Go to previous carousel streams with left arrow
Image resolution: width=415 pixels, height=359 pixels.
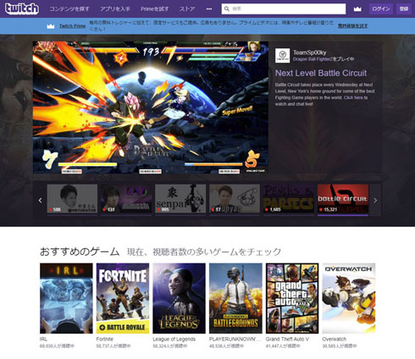point(40,201)
